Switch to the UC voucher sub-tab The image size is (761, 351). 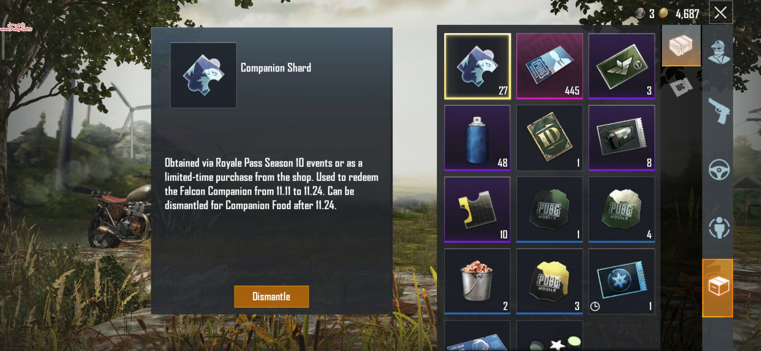681,86
